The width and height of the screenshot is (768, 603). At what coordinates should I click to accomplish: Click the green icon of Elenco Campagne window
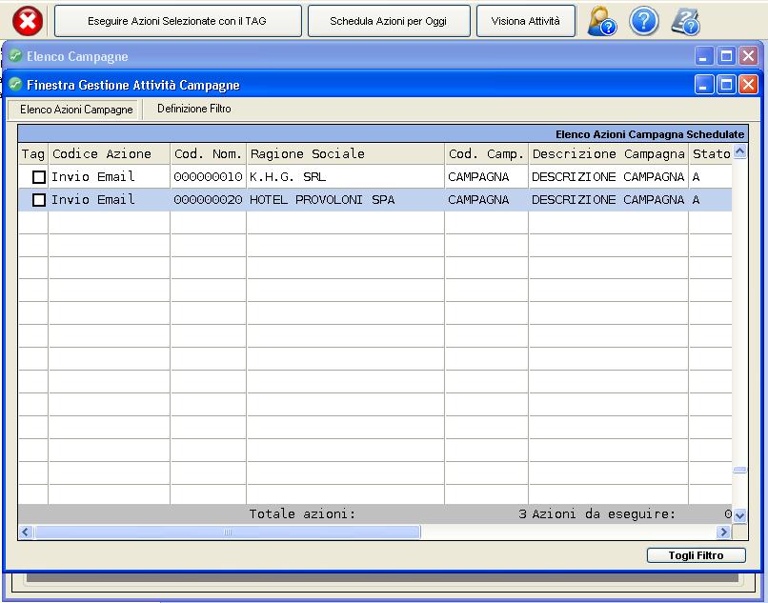pyautogui.click(x=15, y=55)
